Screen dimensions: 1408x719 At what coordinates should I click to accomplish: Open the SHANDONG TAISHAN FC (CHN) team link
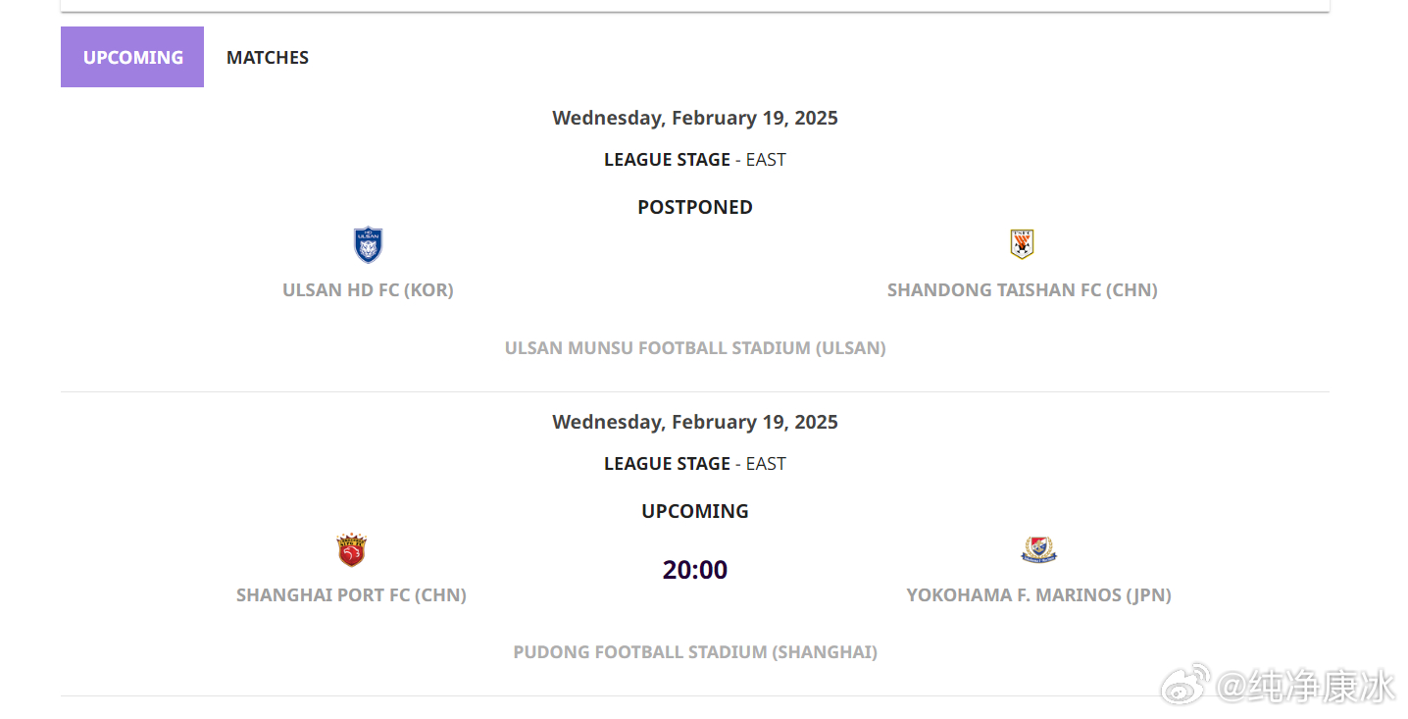(1022, 290)
